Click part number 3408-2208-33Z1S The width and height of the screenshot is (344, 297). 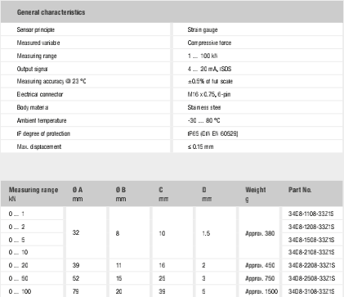(x=311, y=265)
